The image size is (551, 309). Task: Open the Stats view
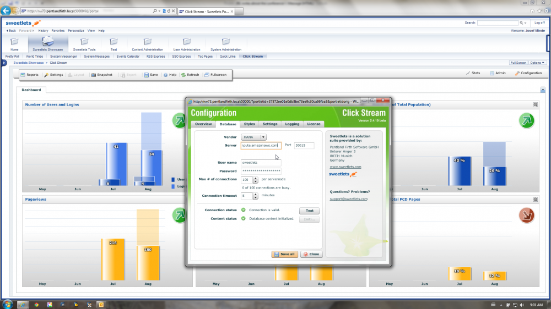coord(473,73)
